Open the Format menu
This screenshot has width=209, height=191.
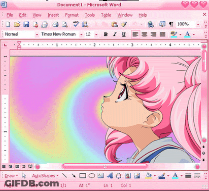coord(72,15)
